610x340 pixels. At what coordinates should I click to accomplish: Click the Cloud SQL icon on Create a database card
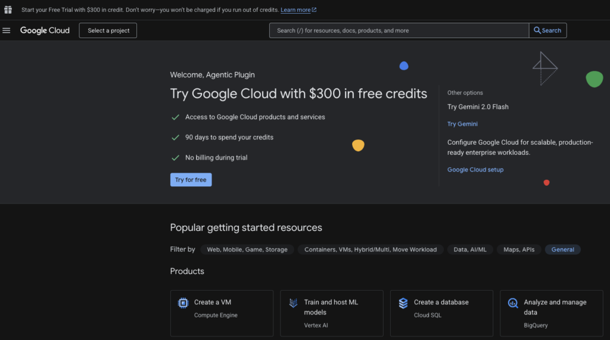tap(403, 303)
